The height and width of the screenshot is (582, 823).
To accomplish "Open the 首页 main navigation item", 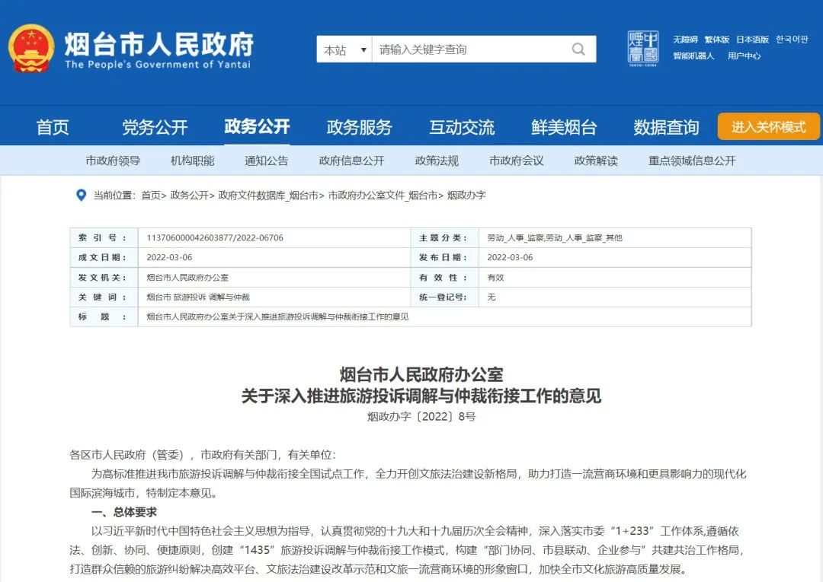I will click(x=53, y=127).
